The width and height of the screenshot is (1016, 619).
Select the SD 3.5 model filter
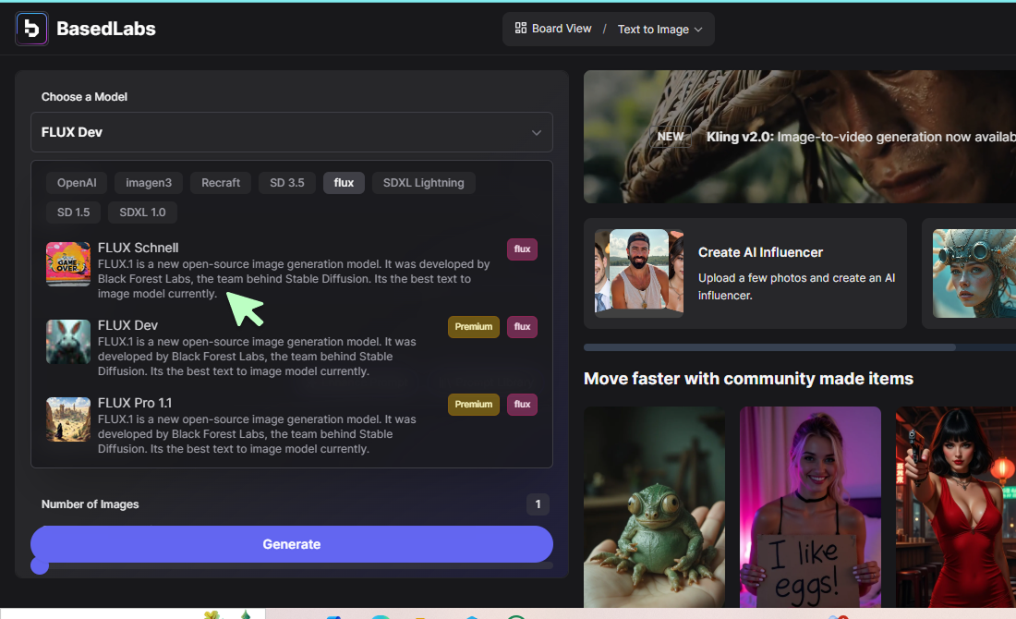click(287, 183)
